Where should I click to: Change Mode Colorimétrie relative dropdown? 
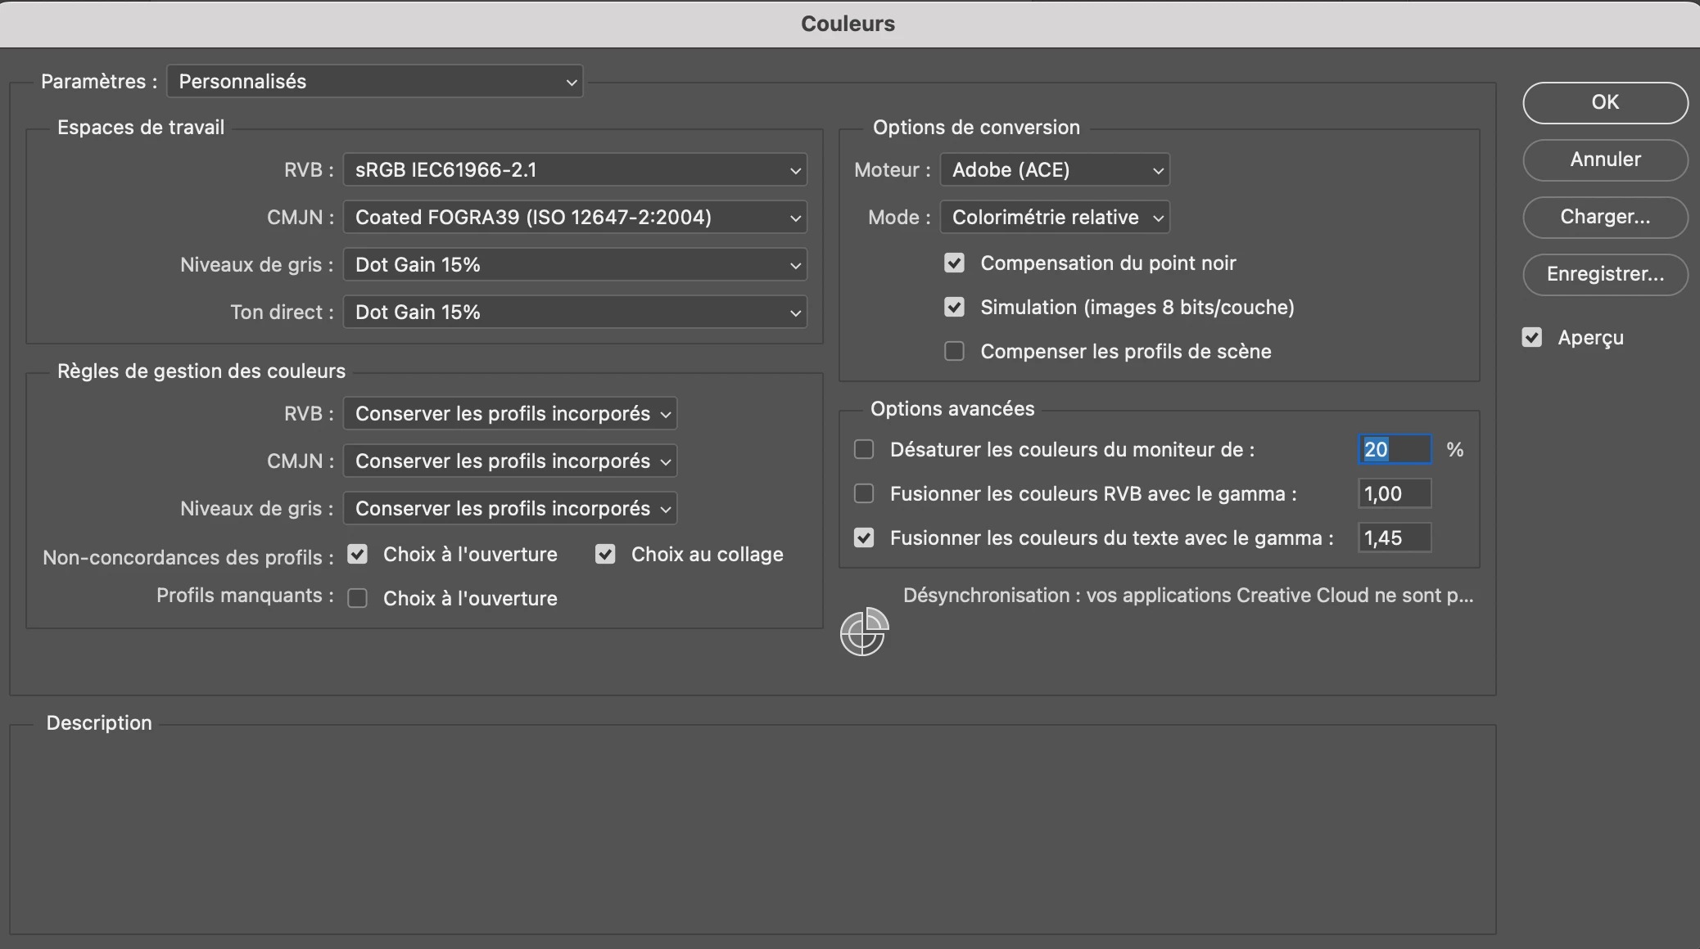(x=1055, y=218)
